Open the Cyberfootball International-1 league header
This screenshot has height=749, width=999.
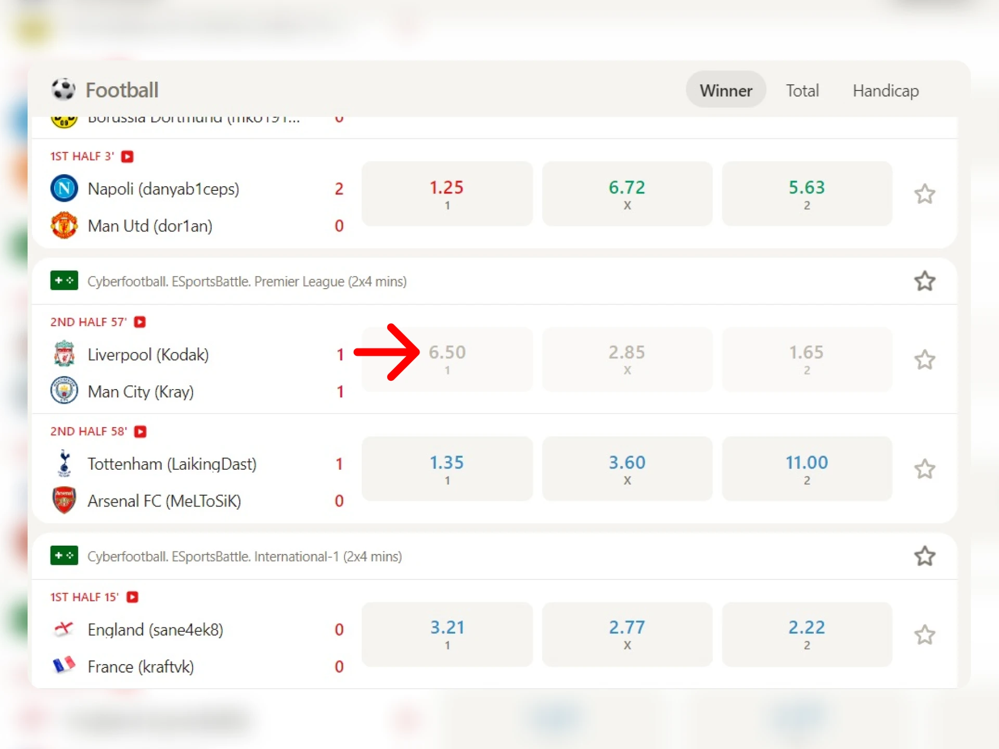245,556
